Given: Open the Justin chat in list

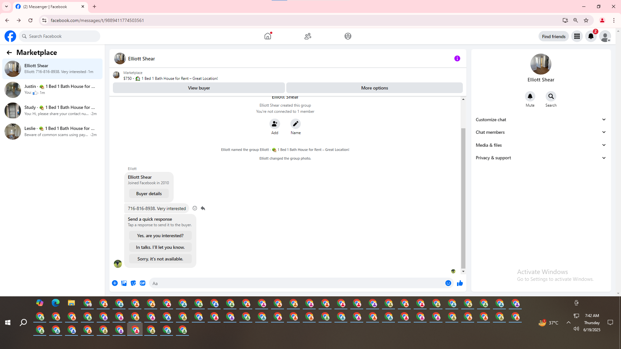Looking at the screenshot, I should [52, 90].
